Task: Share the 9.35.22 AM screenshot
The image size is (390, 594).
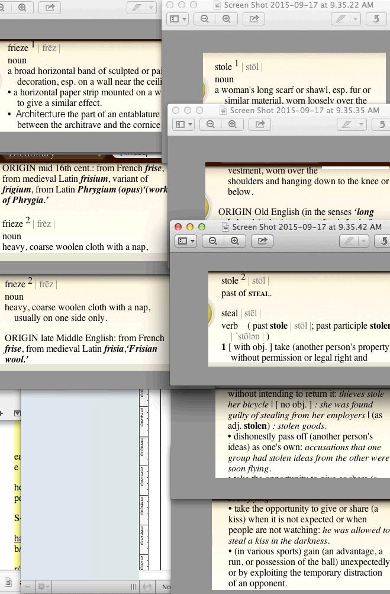Action: 254,19
